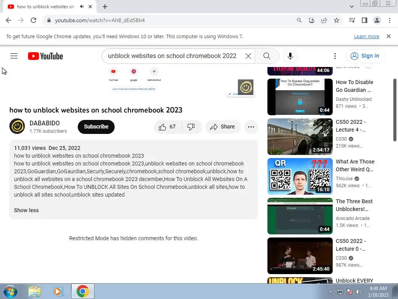Clear the YouTube search query
Screen dimensions: 398x299
(x=248, y=56)
